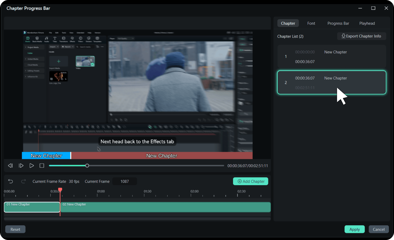Screen dimensions: 394x240
Task: Click chapter 1 end time 00:00:36:07
Action: [x=305, y=62]
